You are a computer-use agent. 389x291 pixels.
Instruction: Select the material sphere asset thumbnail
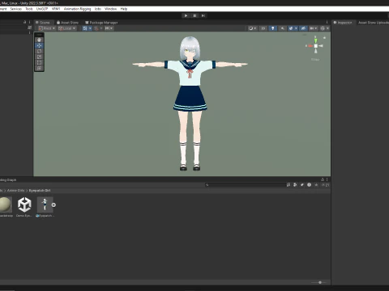[x=6, y=205]
